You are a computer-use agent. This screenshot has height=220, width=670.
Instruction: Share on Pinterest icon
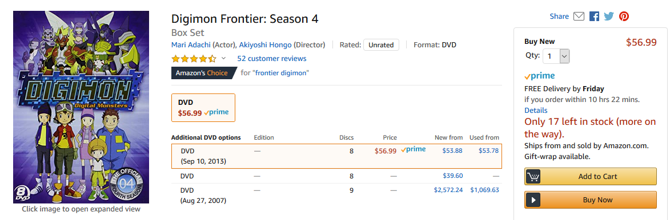[x=624, y=16]
